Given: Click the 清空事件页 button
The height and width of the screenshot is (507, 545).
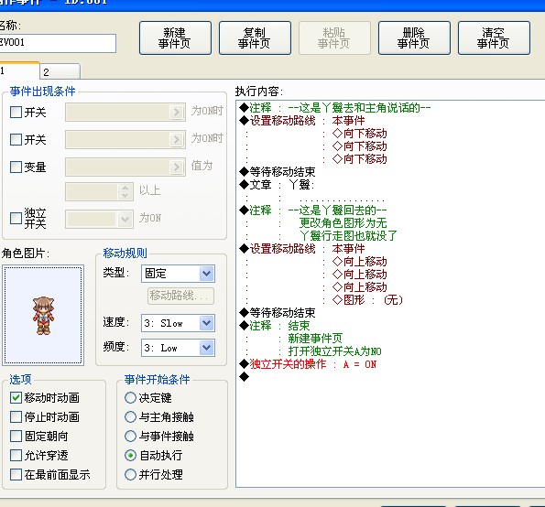Looking at the screenshot, I should (494, 38).
